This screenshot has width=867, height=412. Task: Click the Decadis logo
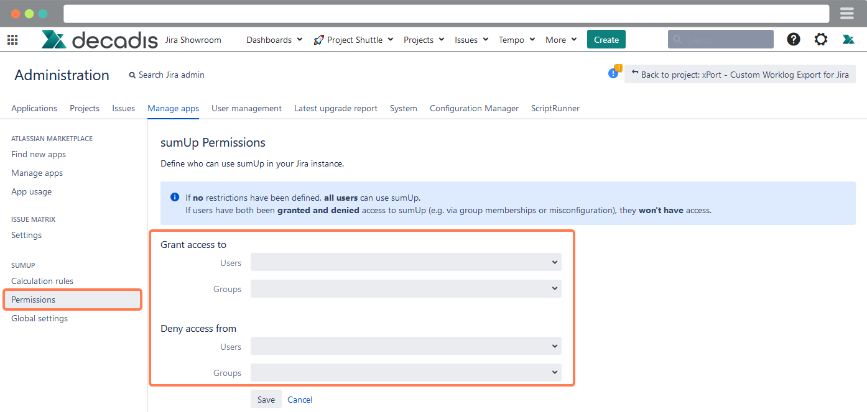[100, 39]
